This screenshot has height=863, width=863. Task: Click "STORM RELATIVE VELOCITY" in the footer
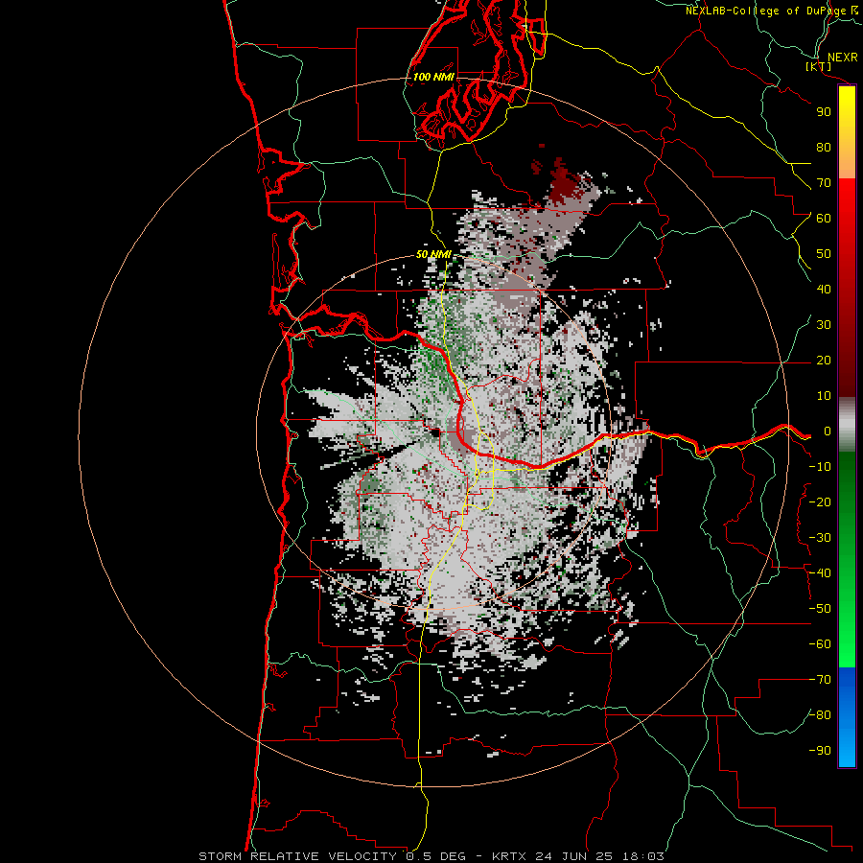[x=300, y=856]
